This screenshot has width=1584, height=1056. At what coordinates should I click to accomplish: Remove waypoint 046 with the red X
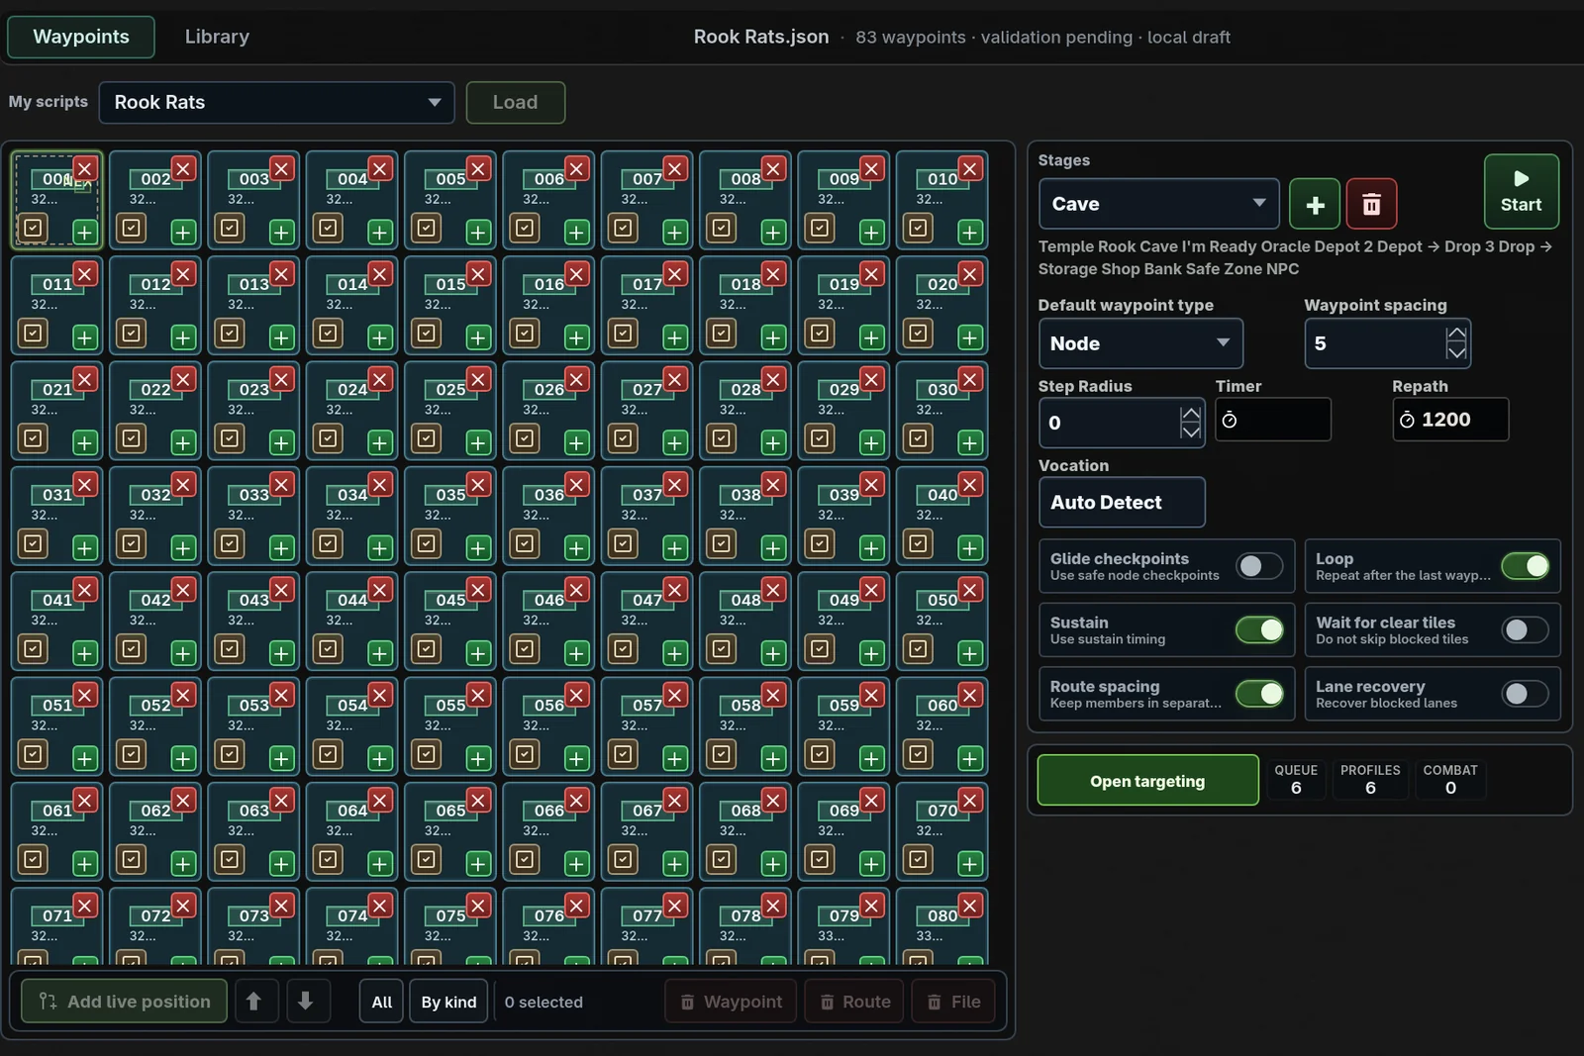pyautogui.click(x=577, y=590)
